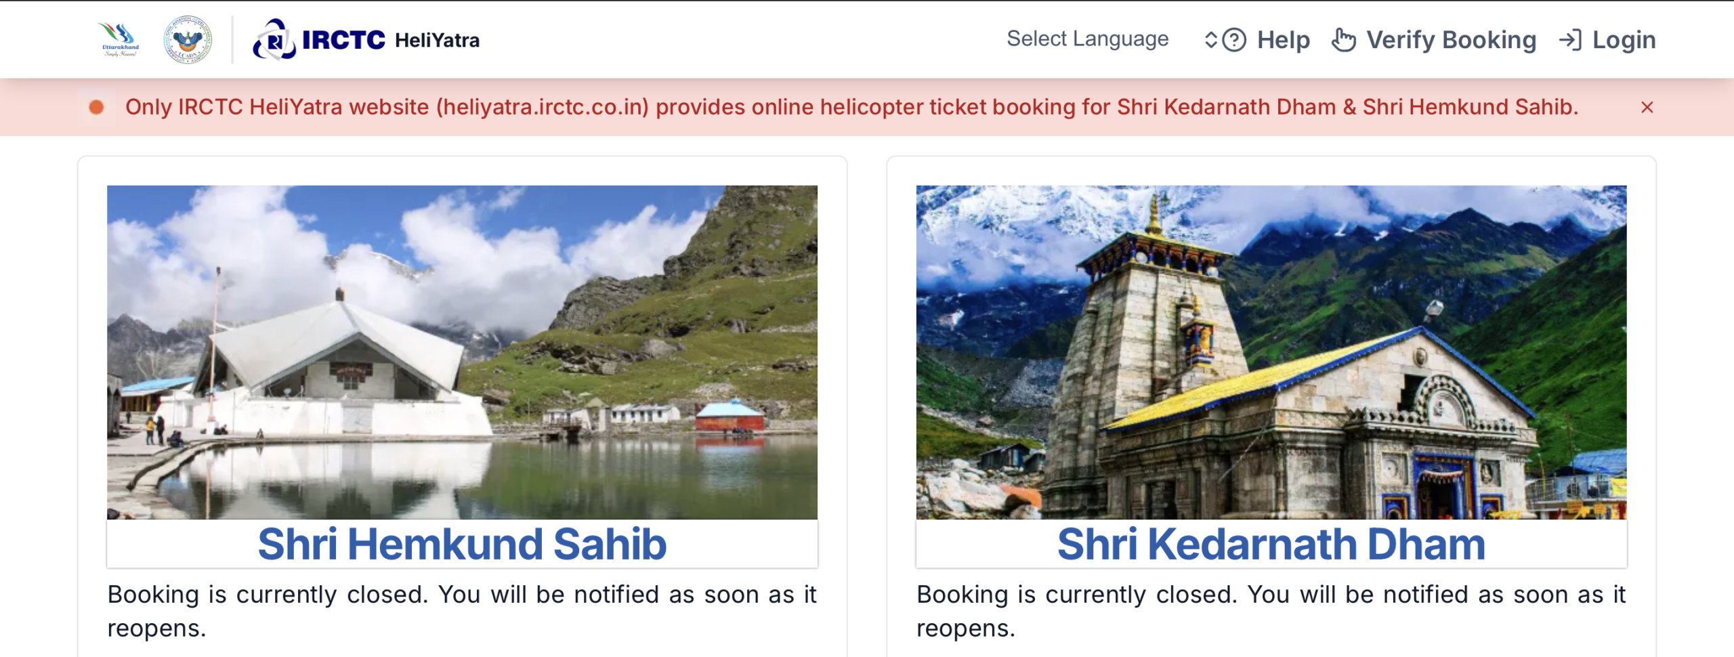Click the UCADA civil aviation emblem
This screenshot has width=1734, height=657.
pyautogui.click(x=188, y=40)
